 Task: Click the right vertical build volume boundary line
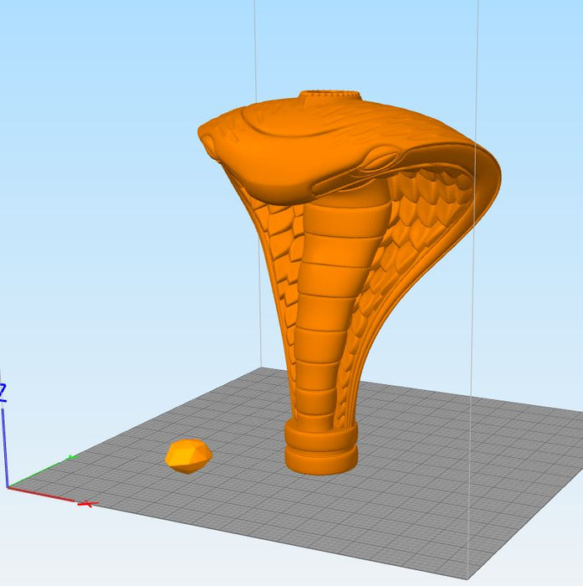[475, 251]
